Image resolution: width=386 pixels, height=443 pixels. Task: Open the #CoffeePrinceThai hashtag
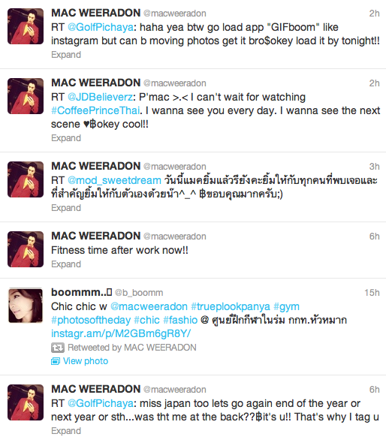95,110
